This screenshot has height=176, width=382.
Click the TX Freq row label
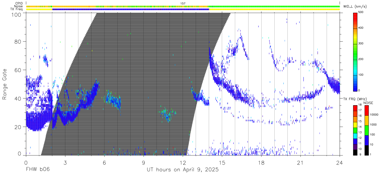coord(17,9)
